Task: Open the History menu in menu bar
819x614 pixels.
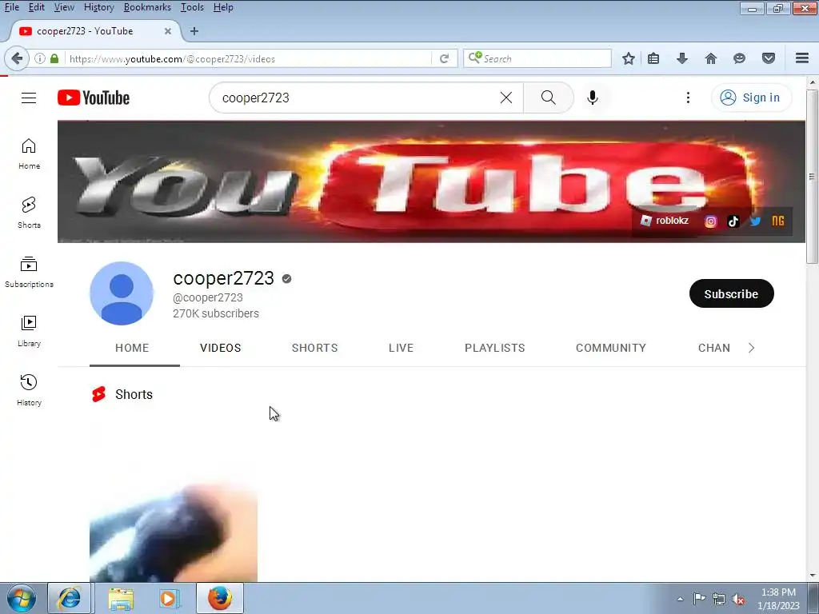Action: point(98,7)
